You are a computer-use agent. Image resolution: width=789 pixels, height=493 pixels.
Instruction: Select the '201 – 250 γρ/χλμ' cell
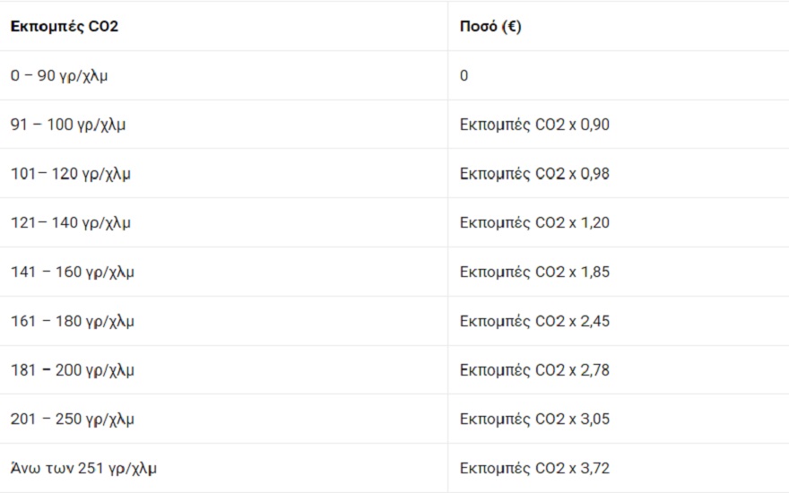pyautogui.click(x=73, y=419)
